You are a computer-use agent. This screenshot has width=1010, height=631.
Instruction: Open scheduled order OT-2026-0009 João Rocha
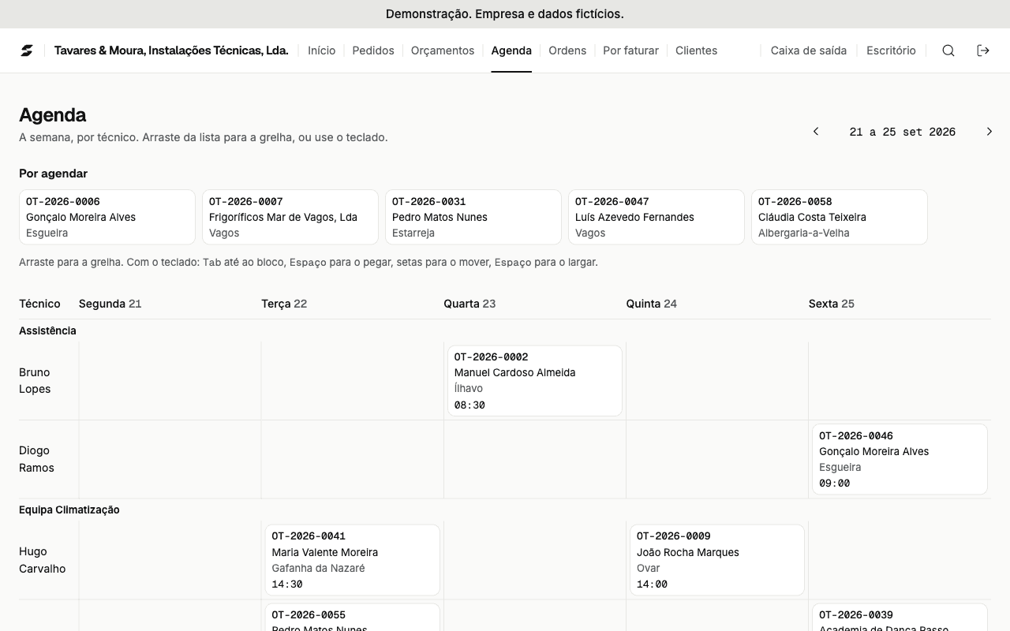point(717,560)
